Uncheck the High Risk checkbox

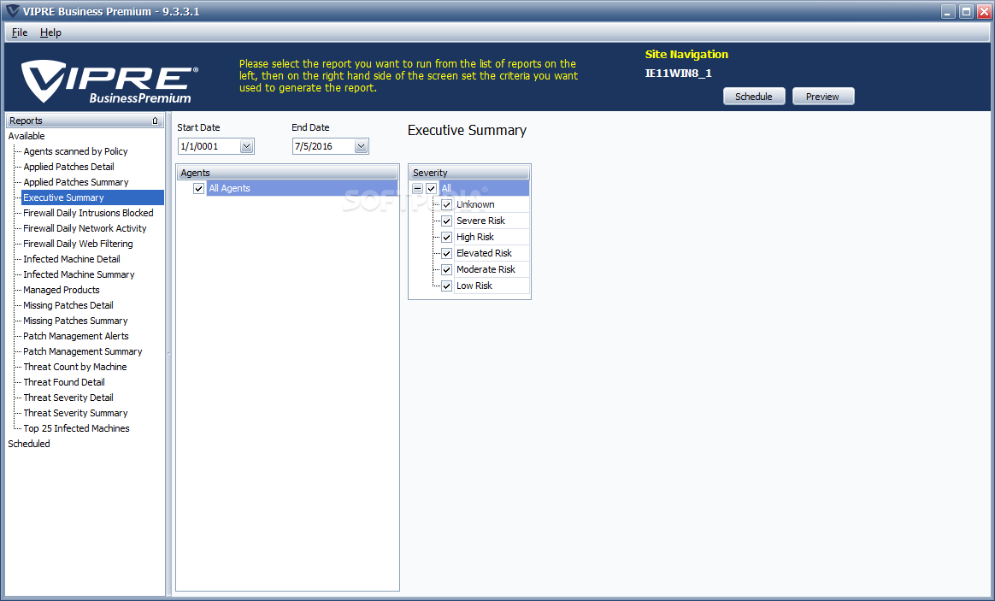[x=447, y=238]
